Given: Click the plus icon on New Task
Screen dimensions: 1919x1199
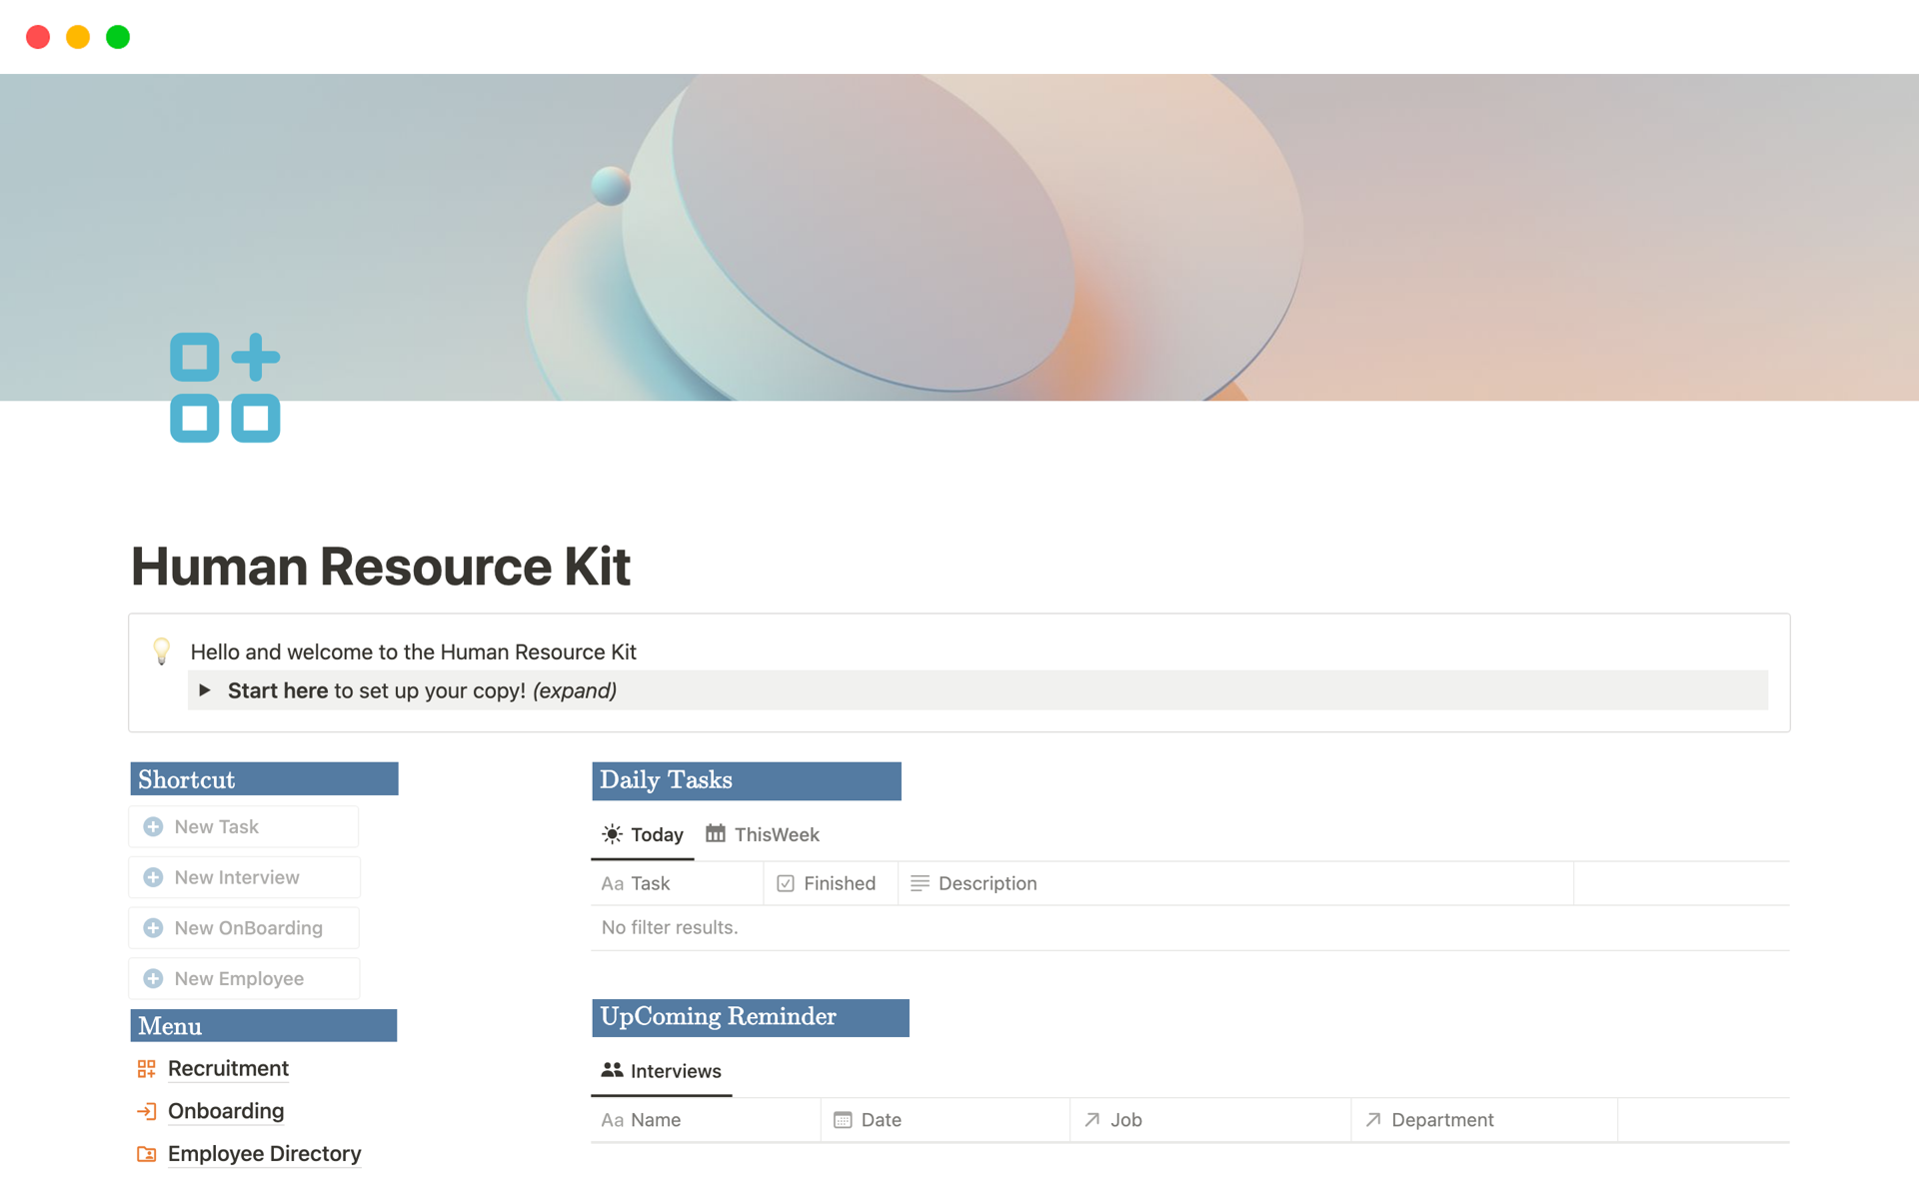Looking at the screenshot, I should click(x=153, y=826).
